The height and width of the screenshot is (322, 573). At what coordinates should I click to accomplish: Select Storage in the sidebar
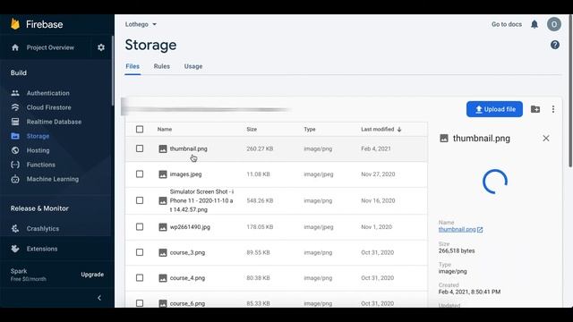coord(38,136)
